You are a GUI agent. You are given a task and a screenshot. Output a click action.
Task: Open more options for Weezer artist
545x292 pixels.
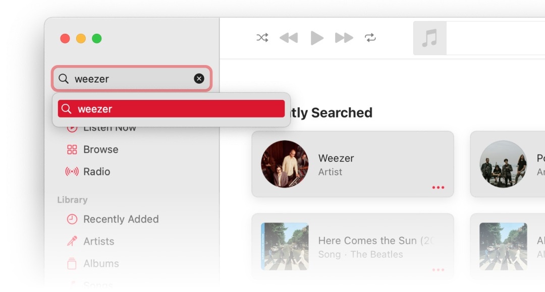(438, 188)
